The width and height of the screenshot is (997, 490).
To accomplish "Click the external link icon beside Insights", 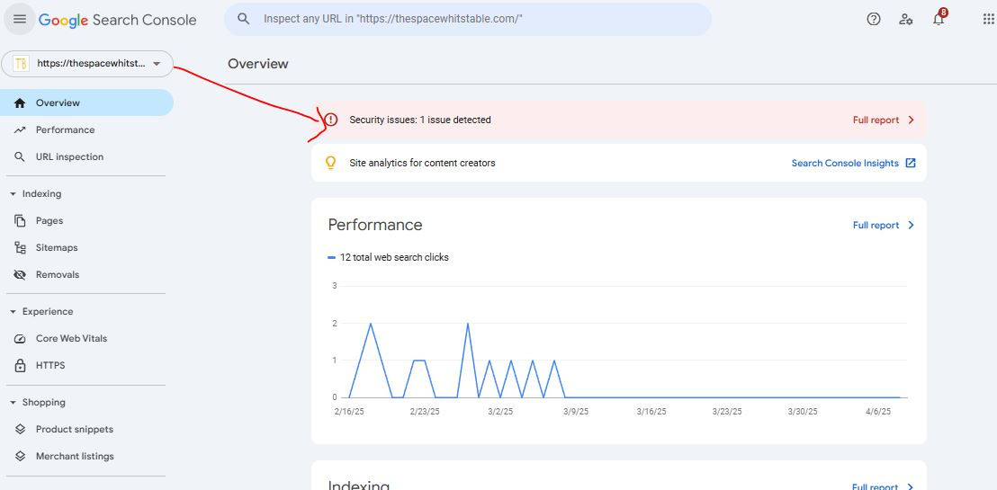I will 911,163.
